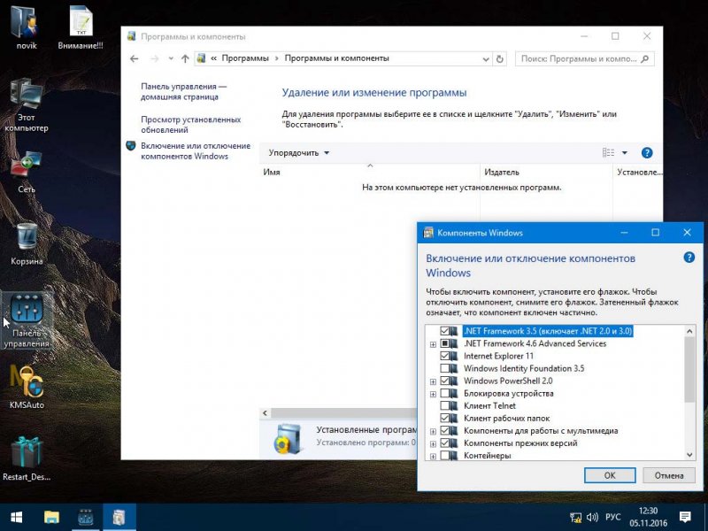Open the view options dropdown arrow
Image resolution: width=708 pixels, height=531 pixels.
(x=625, y=152)
